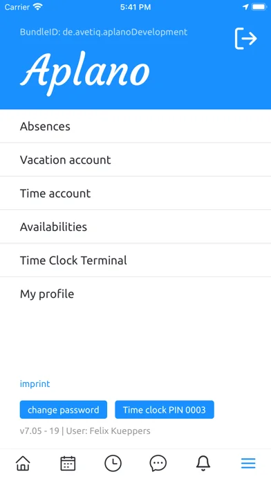Viewport: 271px width, 481px height.
Task: Tap the Wi-Fi status icon
Action: point(38,7)
